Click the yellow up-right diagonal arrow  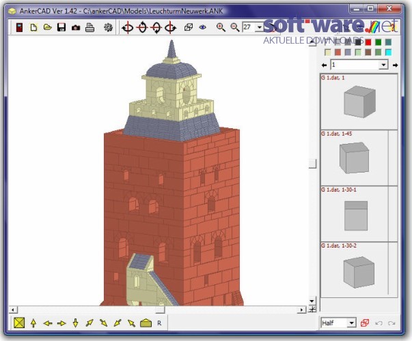(90, 323)
